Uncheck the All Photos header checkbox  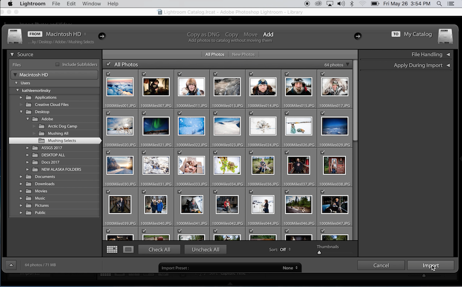tap(108, 65)
